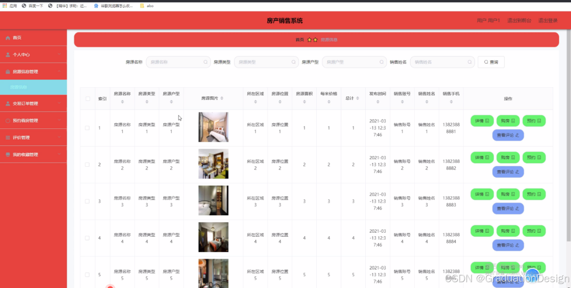The height and width of the screenshot is (288, 571).
Task: Click the search icon in 房源名称 field
Action: [x=205, y=62]
